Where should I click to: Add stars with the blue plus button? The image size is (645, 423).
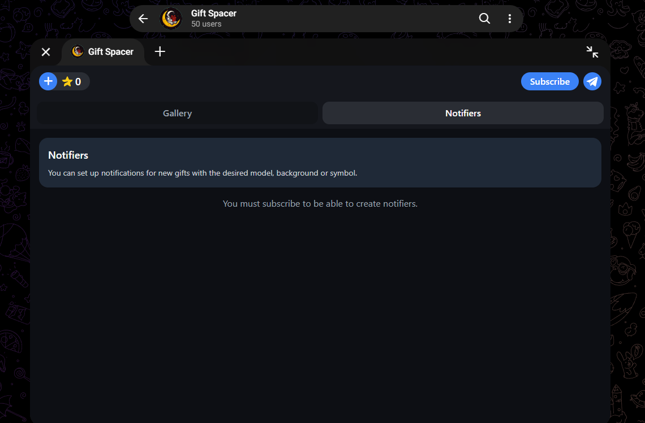click(x=48, y=81)
